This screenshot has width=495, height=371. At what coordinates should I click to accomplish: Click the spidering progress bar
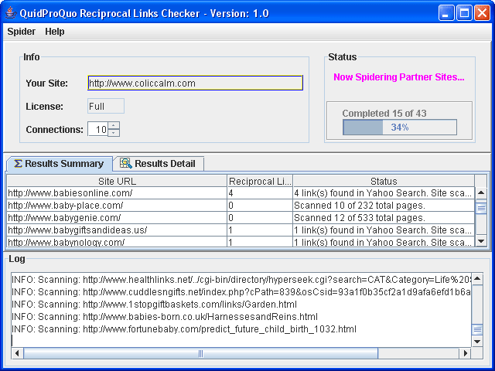399,128
